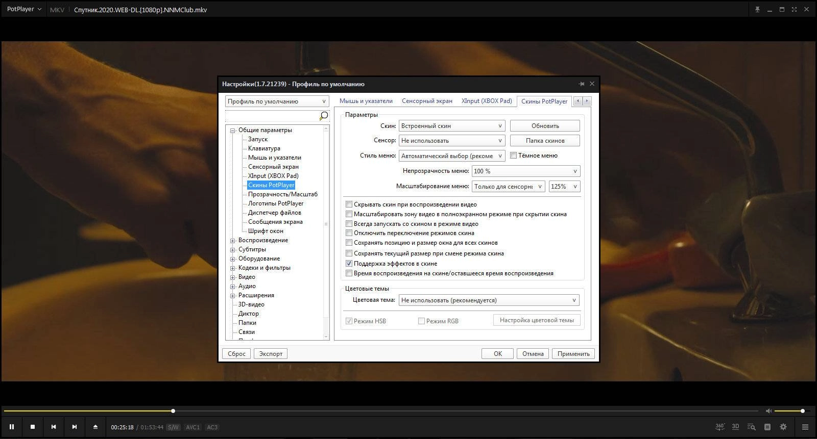Viewport: 817px width, 439px height.
Task: Click the settings tree vertical scrollbar
Action: point(326,233)
